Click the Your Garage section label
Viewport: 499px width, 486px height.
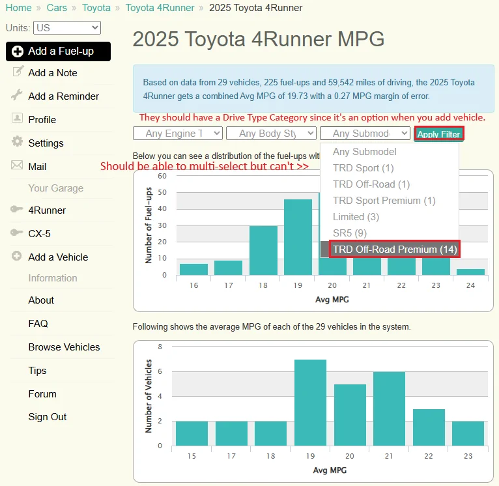click(55, 188)
